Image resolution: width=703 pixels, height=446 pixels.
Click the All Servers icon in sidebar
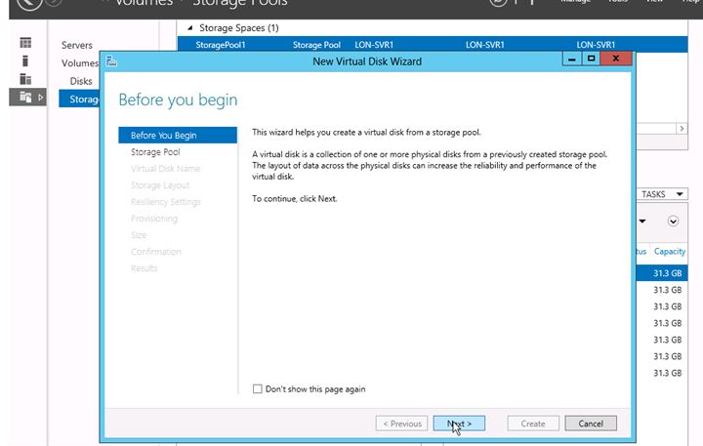point(26,79)
